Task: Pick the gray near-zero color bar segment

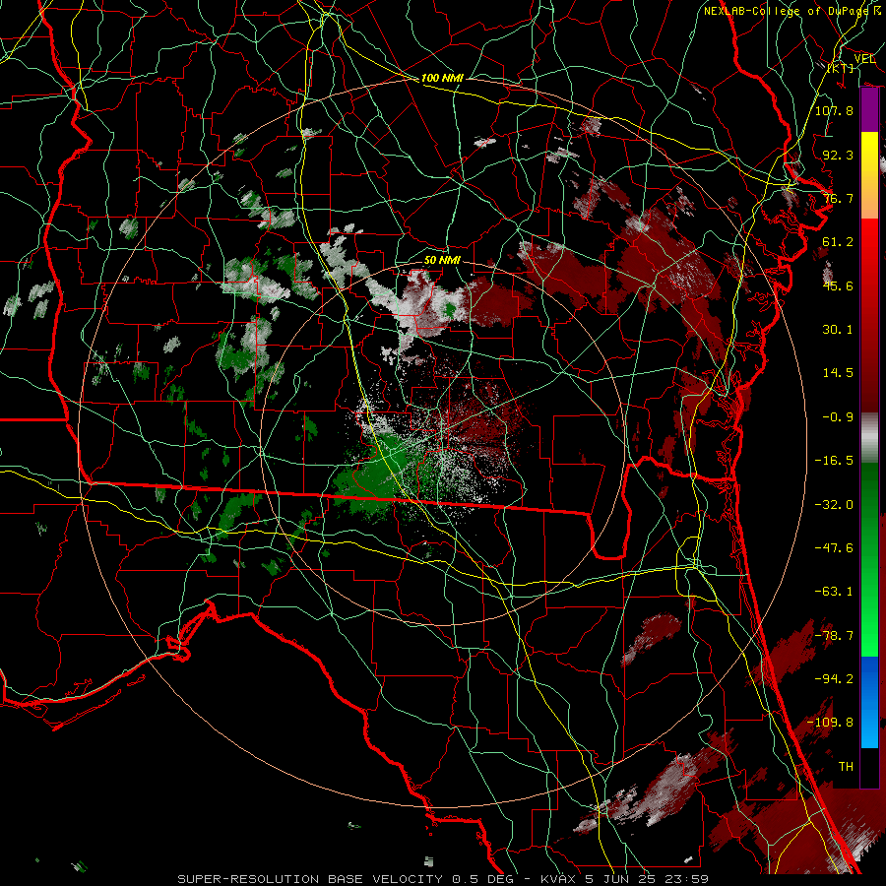Action: click(x=869, y=438)
